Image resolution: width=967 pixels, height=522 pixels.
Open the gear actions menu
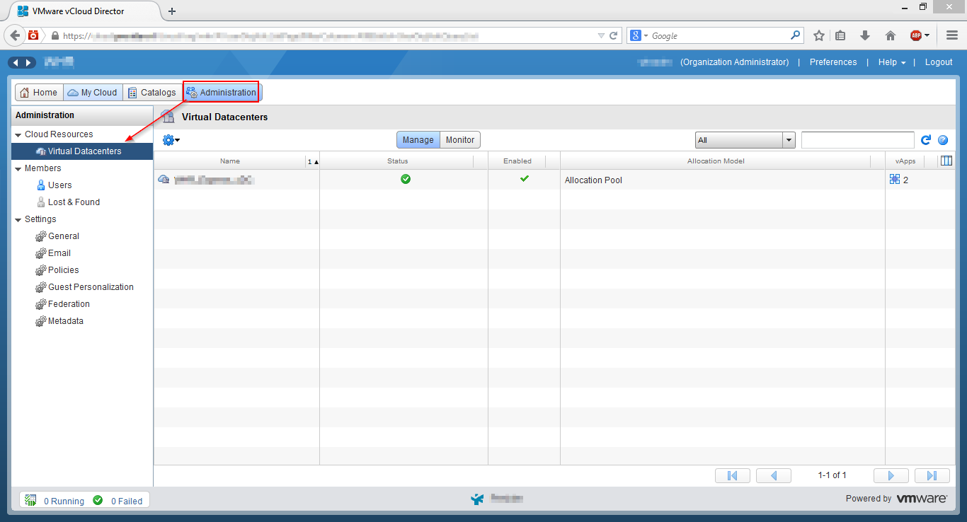(171, 140)
